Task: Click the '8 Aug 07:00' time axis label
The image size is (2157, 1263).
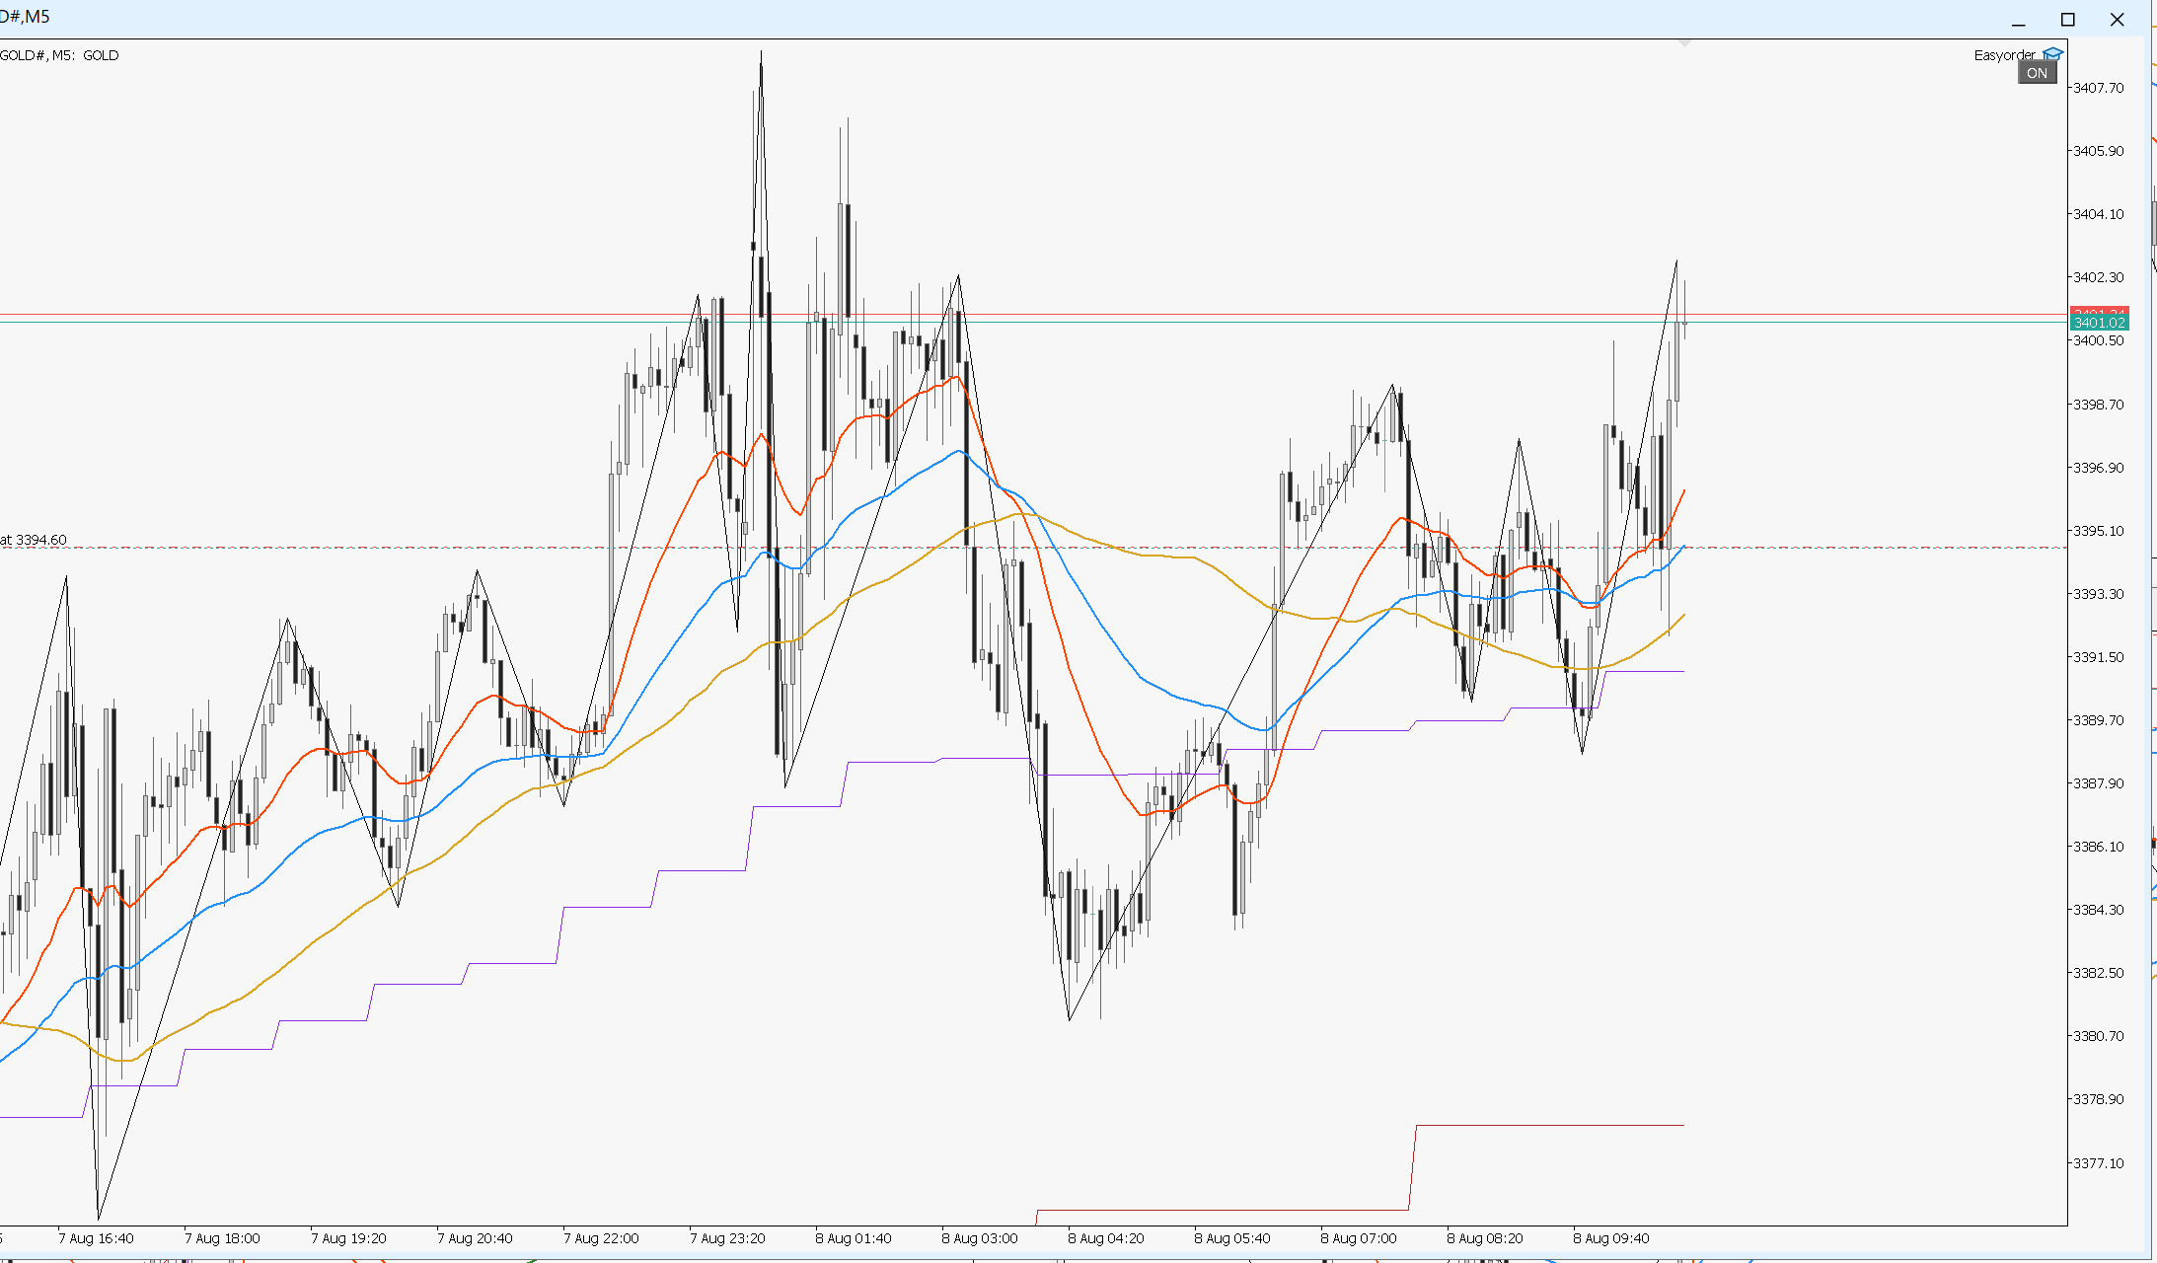Action: 1359,1238
